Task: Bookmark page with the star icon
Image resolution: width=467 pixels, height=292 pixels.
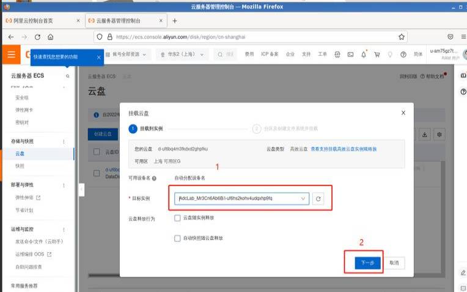Action: click(x=402, y=37)
